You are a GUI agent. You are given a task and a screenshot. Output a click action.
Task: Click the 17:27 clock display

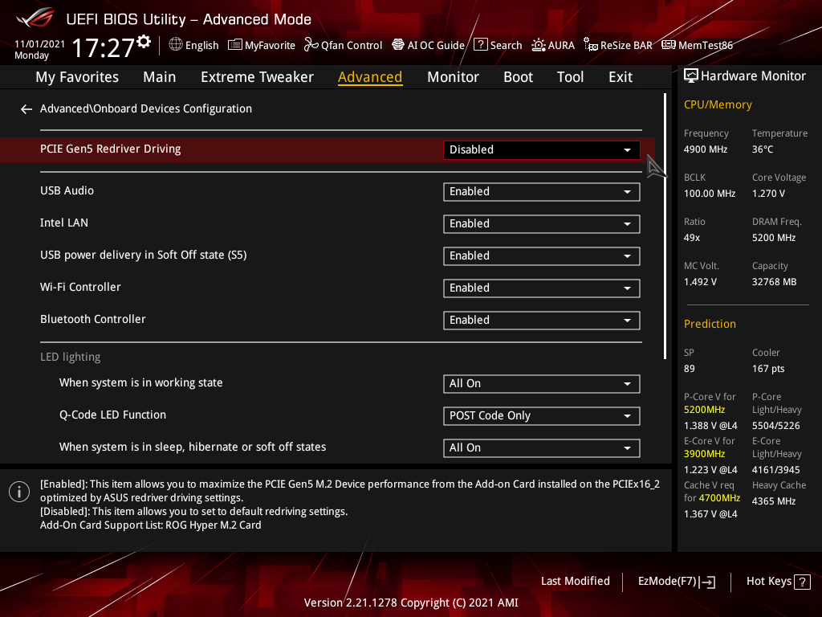[103, 47]
